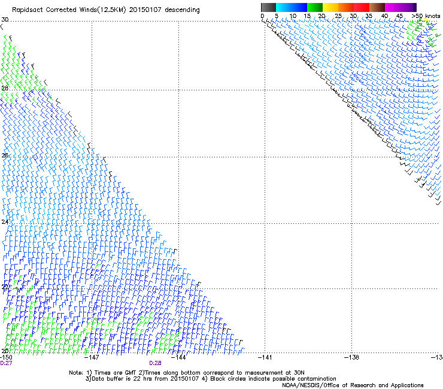This screenshot has height=389, width=443.
Task: Click latitude label '28'
Action: click(x=5, y=88)
